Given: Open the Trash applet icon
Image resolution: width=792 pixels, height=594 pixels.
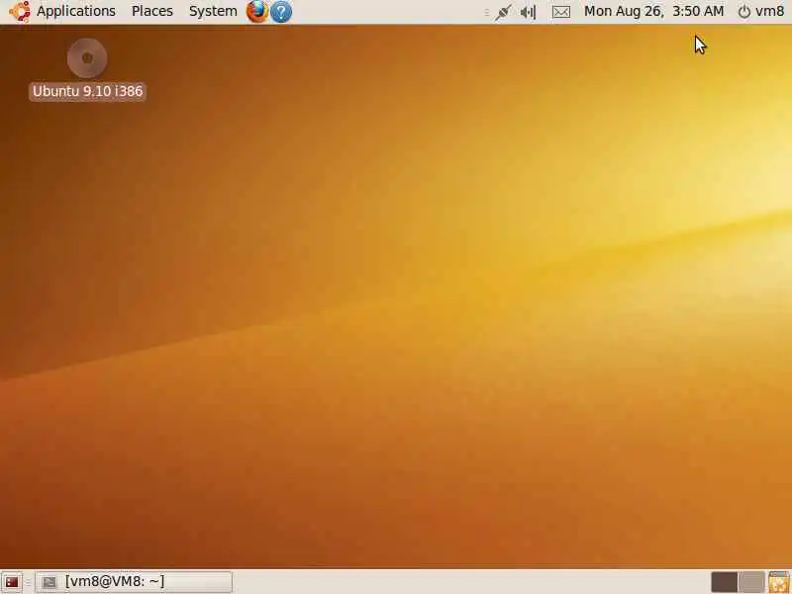Looking at the screenshot, I should click(x=779, y=582).
